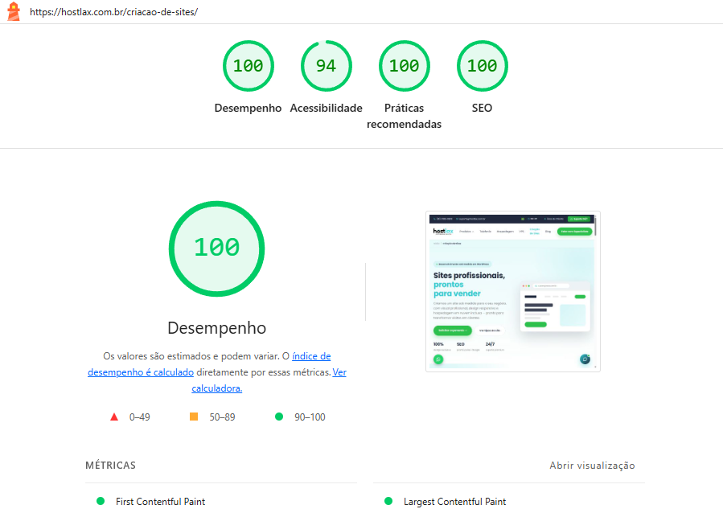Enlarge the page screenshot thumbnail

pyautogui.click(x=513, y=291)
